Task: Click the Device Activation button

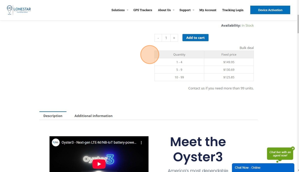Action: [270, 10]
